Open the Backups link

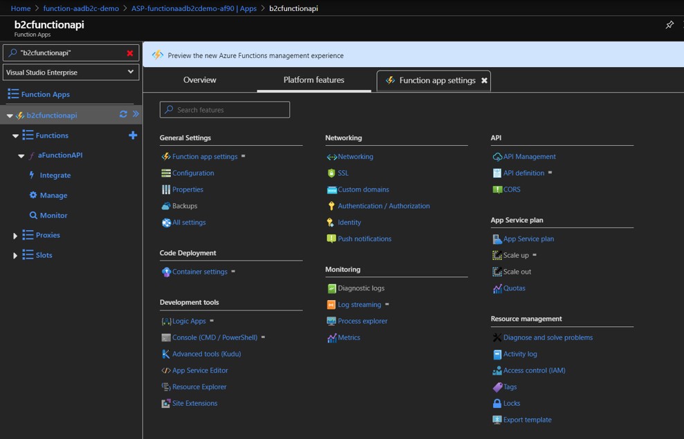tap(185, 206)
